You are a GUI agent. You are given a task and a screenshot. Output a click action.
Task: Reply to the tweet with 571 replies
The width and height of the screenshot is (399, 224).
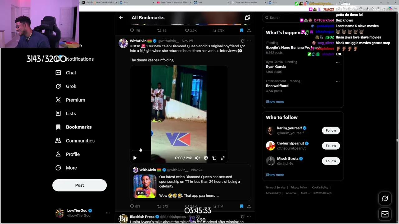tap(135, 206)
